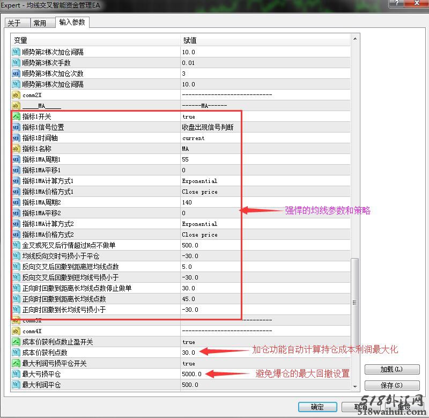Click the icon beside 最大利润平仓
This screenshot has height=418, width=429.
pos(16,385)
